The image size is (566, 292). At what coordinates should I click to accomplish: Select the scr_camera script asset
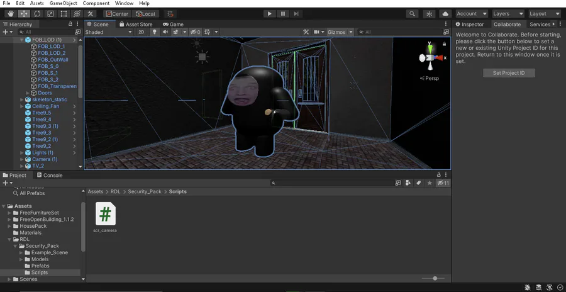pos(105,217)
